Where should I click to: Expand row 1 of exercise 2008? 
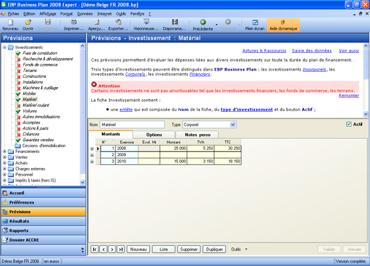click(92, 148)
